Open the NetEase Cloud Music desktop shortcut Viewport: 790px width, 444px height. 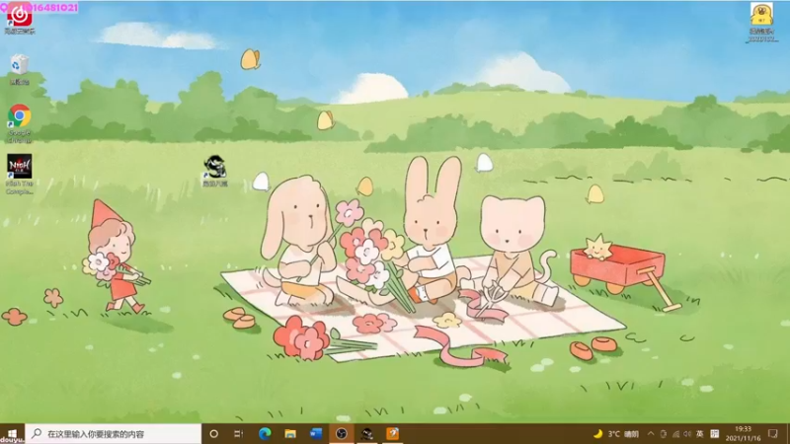(19, 18)
